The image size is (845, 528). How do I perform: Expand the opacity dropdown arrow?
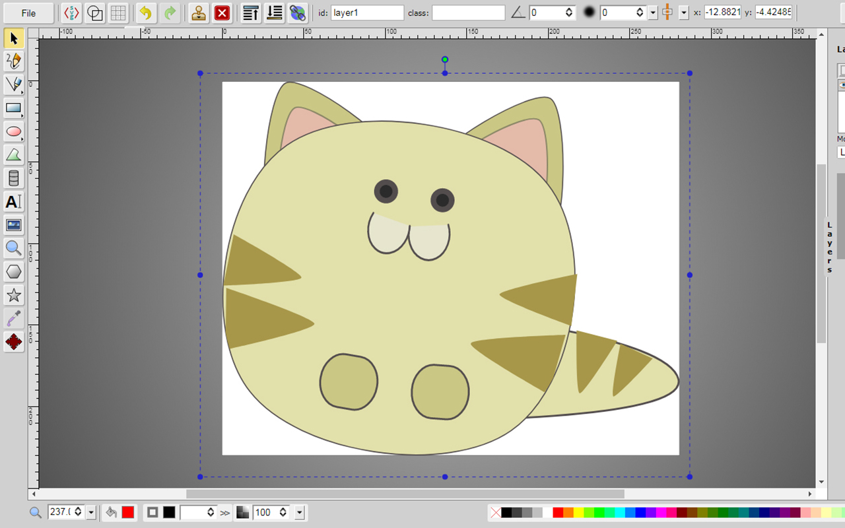(300, 512)
